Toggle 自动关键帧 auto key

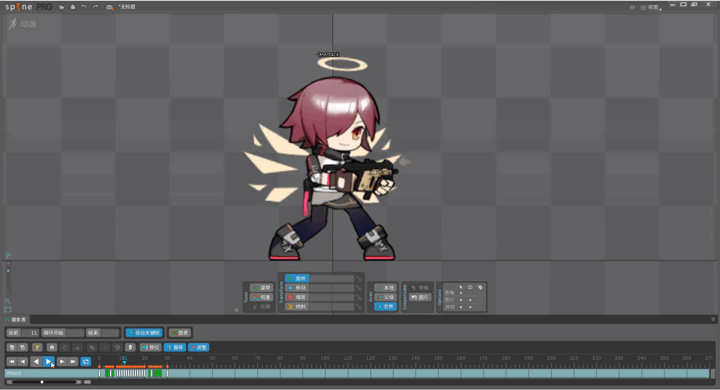(144, 332)
